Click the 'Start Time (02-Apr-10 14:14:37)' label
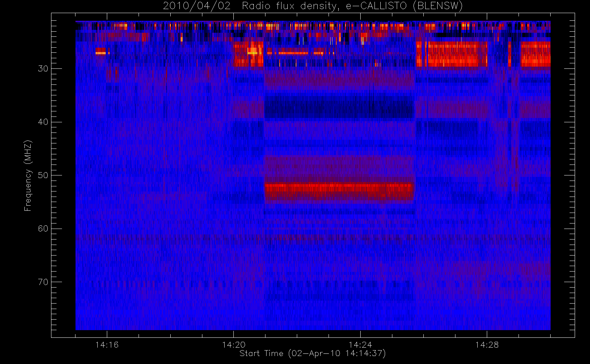Image resolution: width=590 pixels, height=364 pixels. tap(313, 353)
